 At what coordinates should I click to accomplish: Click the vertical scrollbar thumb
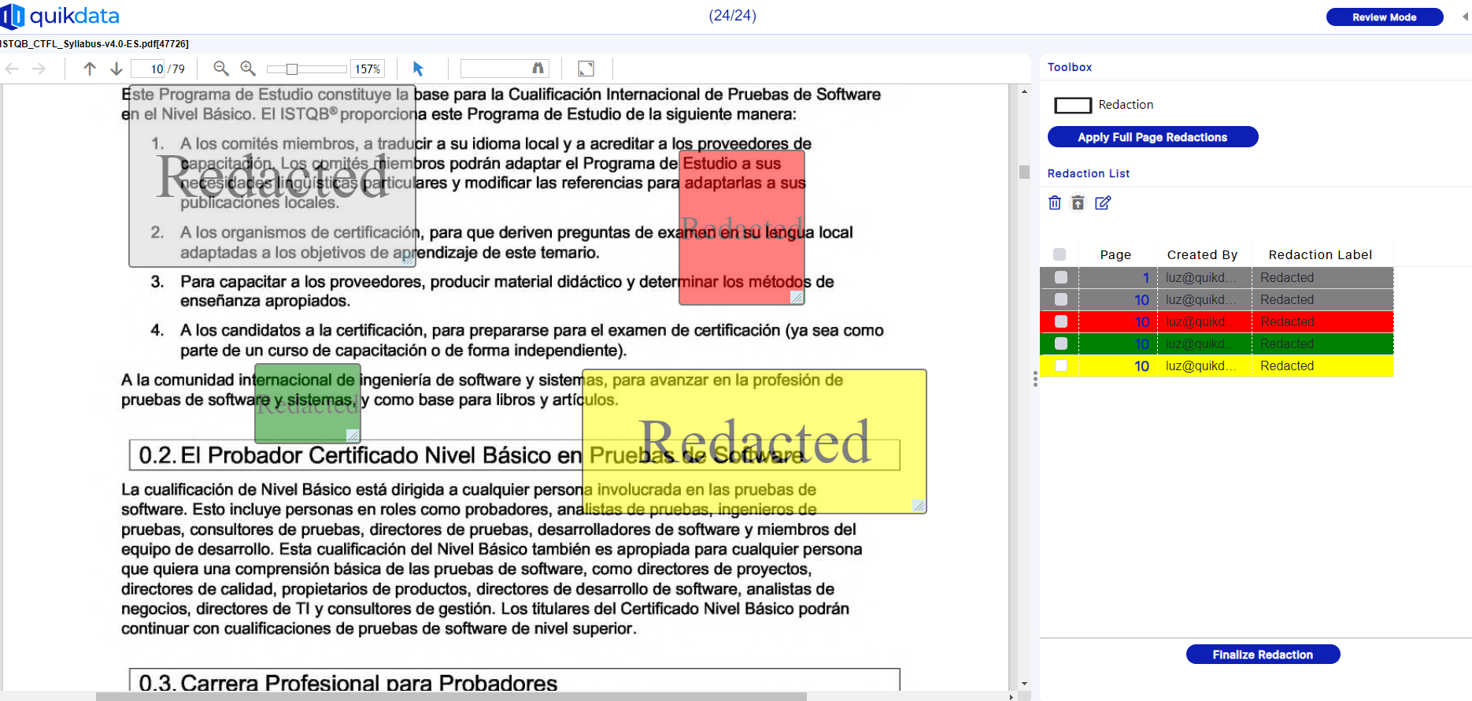coord(1024,172)
